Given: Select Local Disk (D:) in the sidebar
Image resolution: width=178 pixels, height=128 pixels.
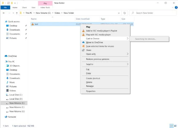Looking at the screenshot, I should click(x=16, y=99).
